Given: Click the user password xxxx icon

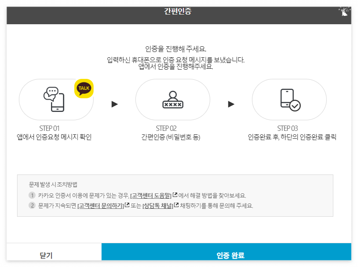Looking at the screenshot, I should tap(173, 100).
